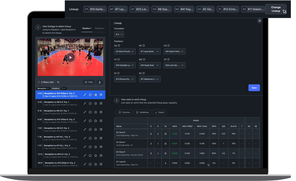The image size is (296, 181).
Task: Toggle hidden clips visibility eye icon
Action: point(58,82)
